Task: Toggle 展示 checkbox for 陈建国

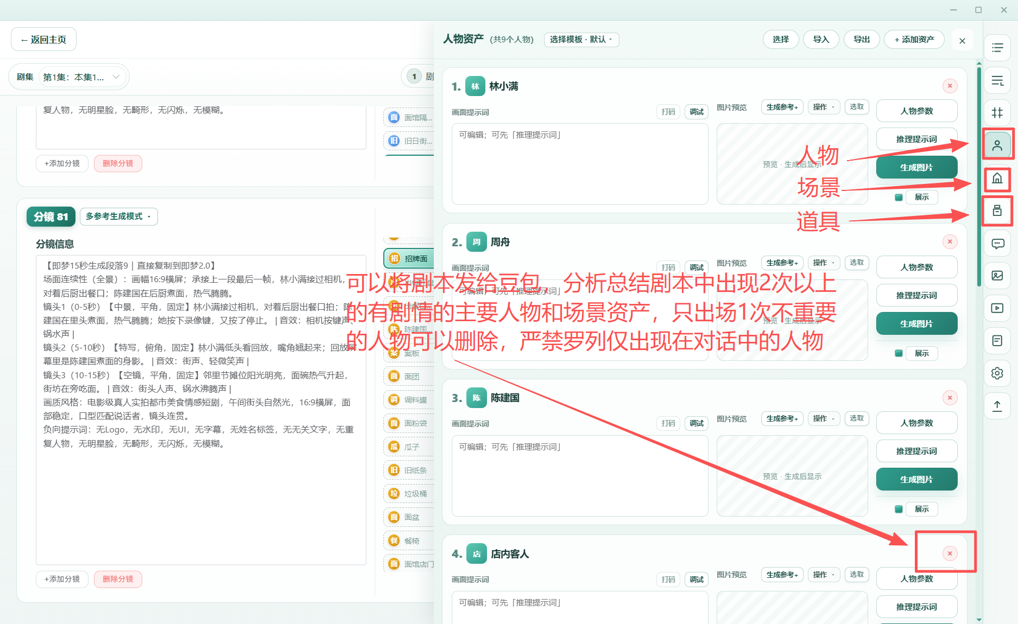Action: click(x=899, y=509)
